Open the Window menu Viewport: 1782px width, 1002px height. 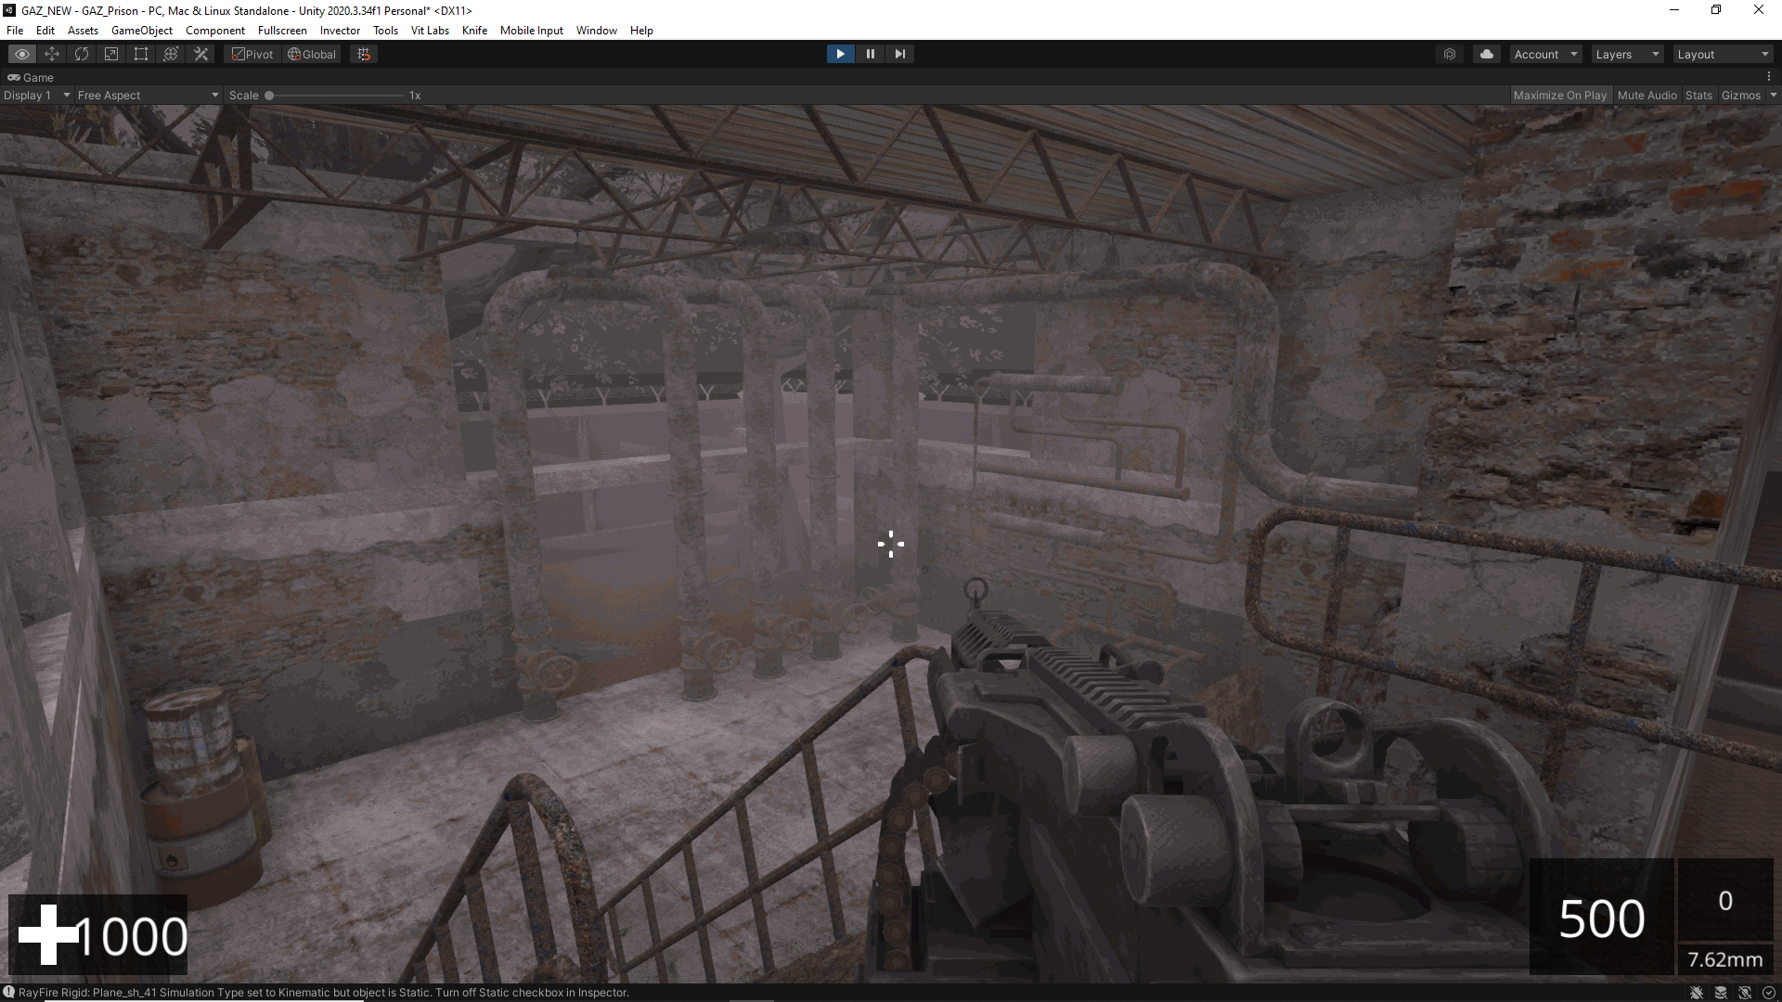596,31
